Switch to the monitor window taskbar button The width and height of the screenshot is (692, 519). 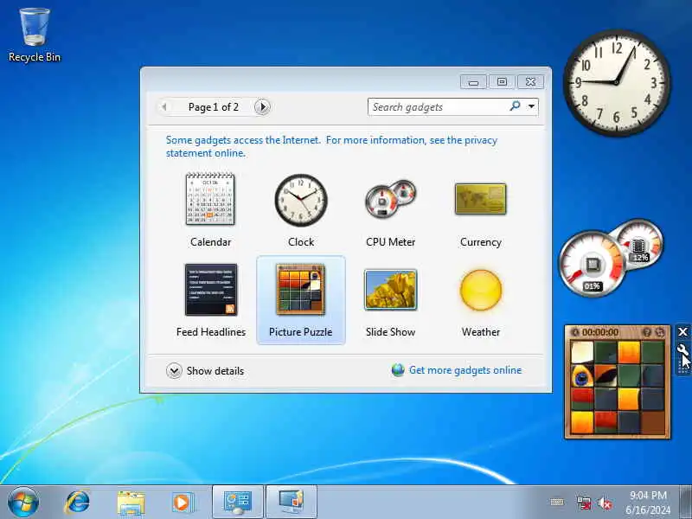(292, 503)
